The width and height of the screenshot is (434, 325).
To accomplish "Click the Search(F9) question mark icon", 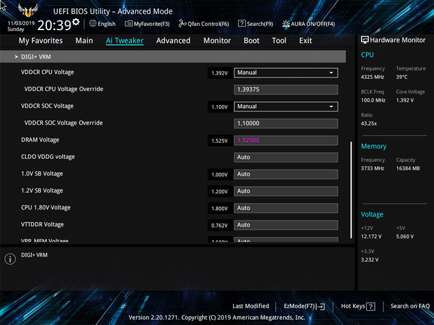I will click(242, 23).
